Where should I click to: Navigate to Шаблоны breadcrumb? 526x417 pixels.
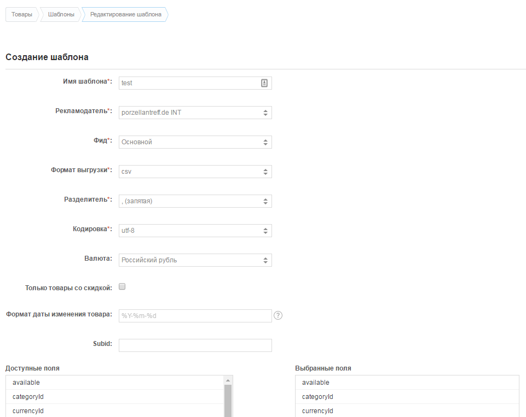pyautogui.click(x=61, y=15)
